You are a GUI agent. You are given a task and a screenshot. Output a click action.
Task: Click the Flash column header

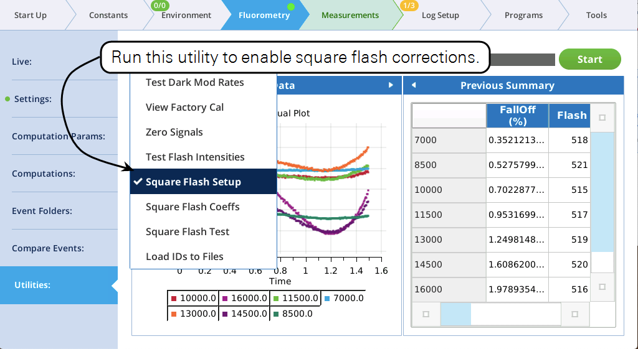tap(569, 115)
